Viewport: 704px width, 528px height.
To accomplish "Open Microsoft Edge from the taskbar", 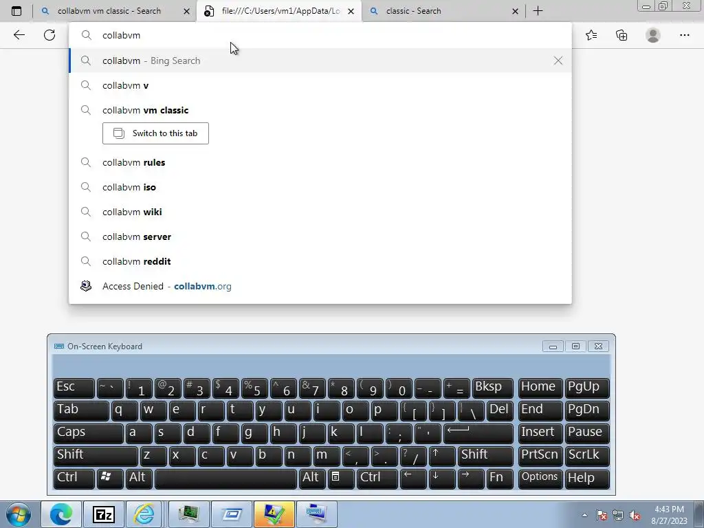I will point(61,514).
